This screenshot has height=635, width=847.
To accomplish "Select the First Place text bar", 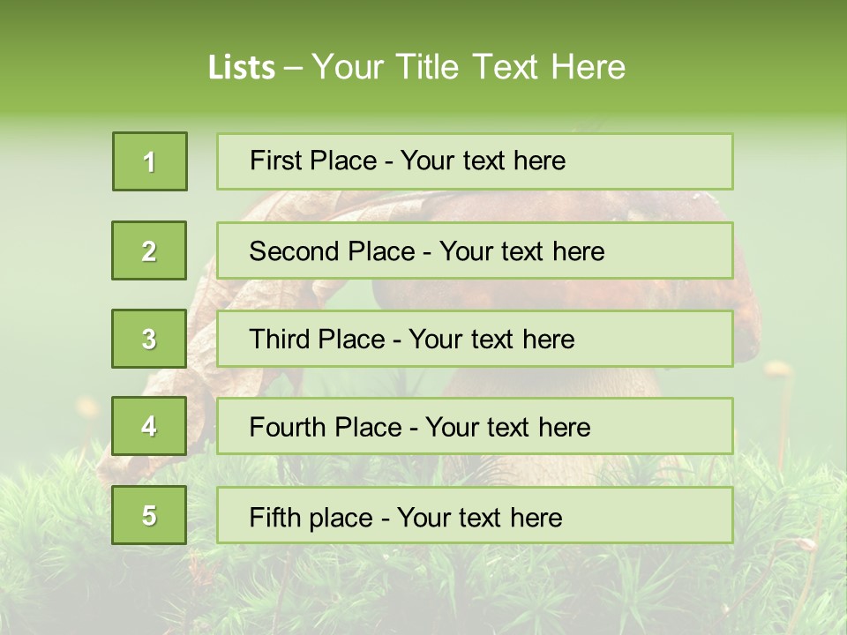I will [x=475, y=161].
